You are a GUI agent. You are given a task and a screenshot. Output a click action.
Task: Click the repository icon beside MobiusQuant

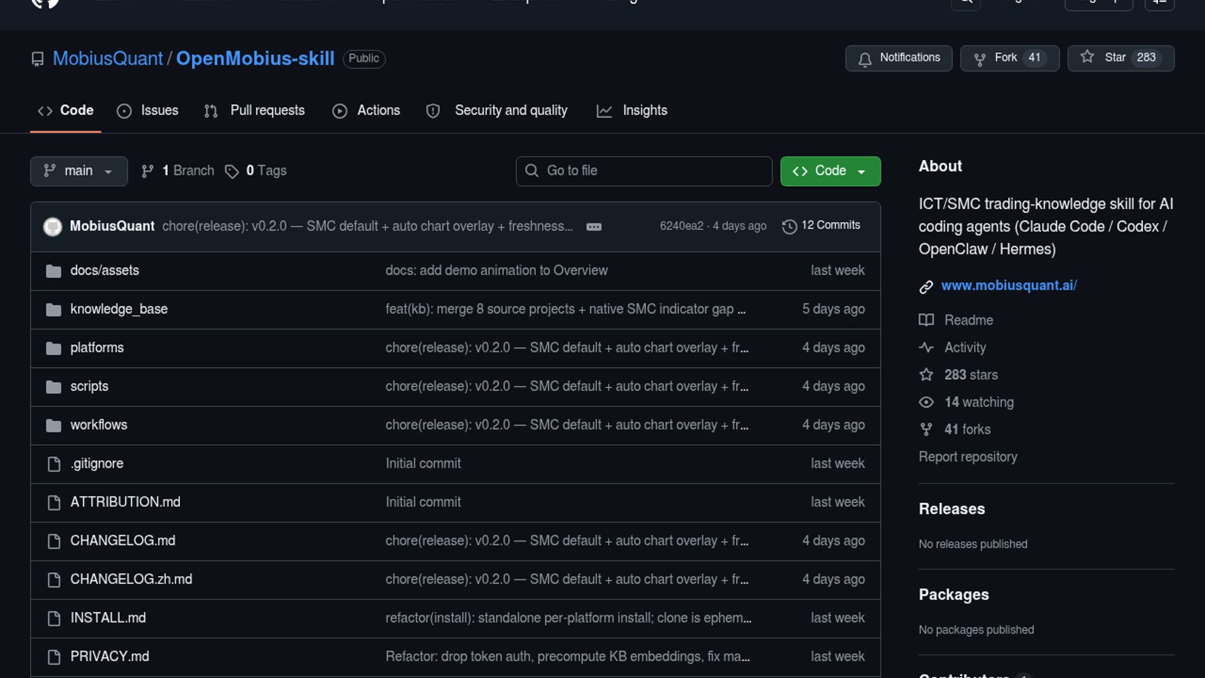(x=38, y=59)
